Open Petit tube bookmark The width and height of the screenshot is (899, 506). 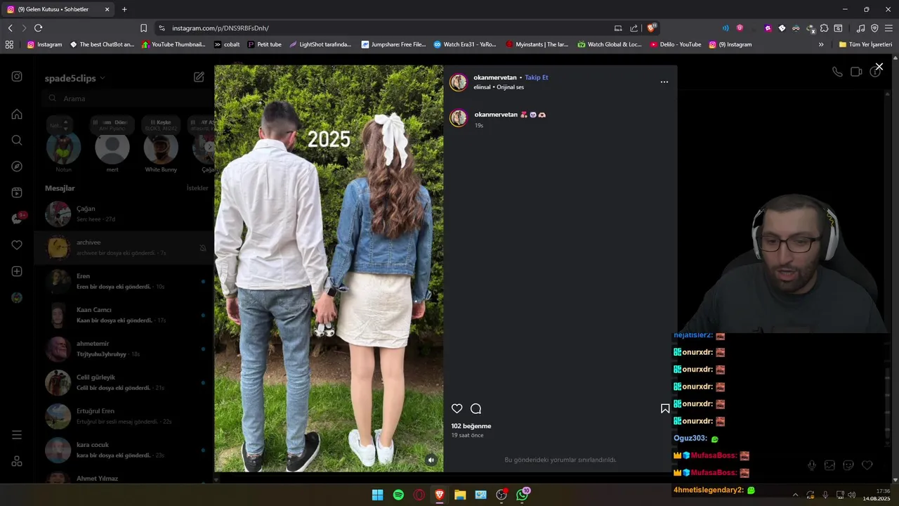click(x=264, y=44)
